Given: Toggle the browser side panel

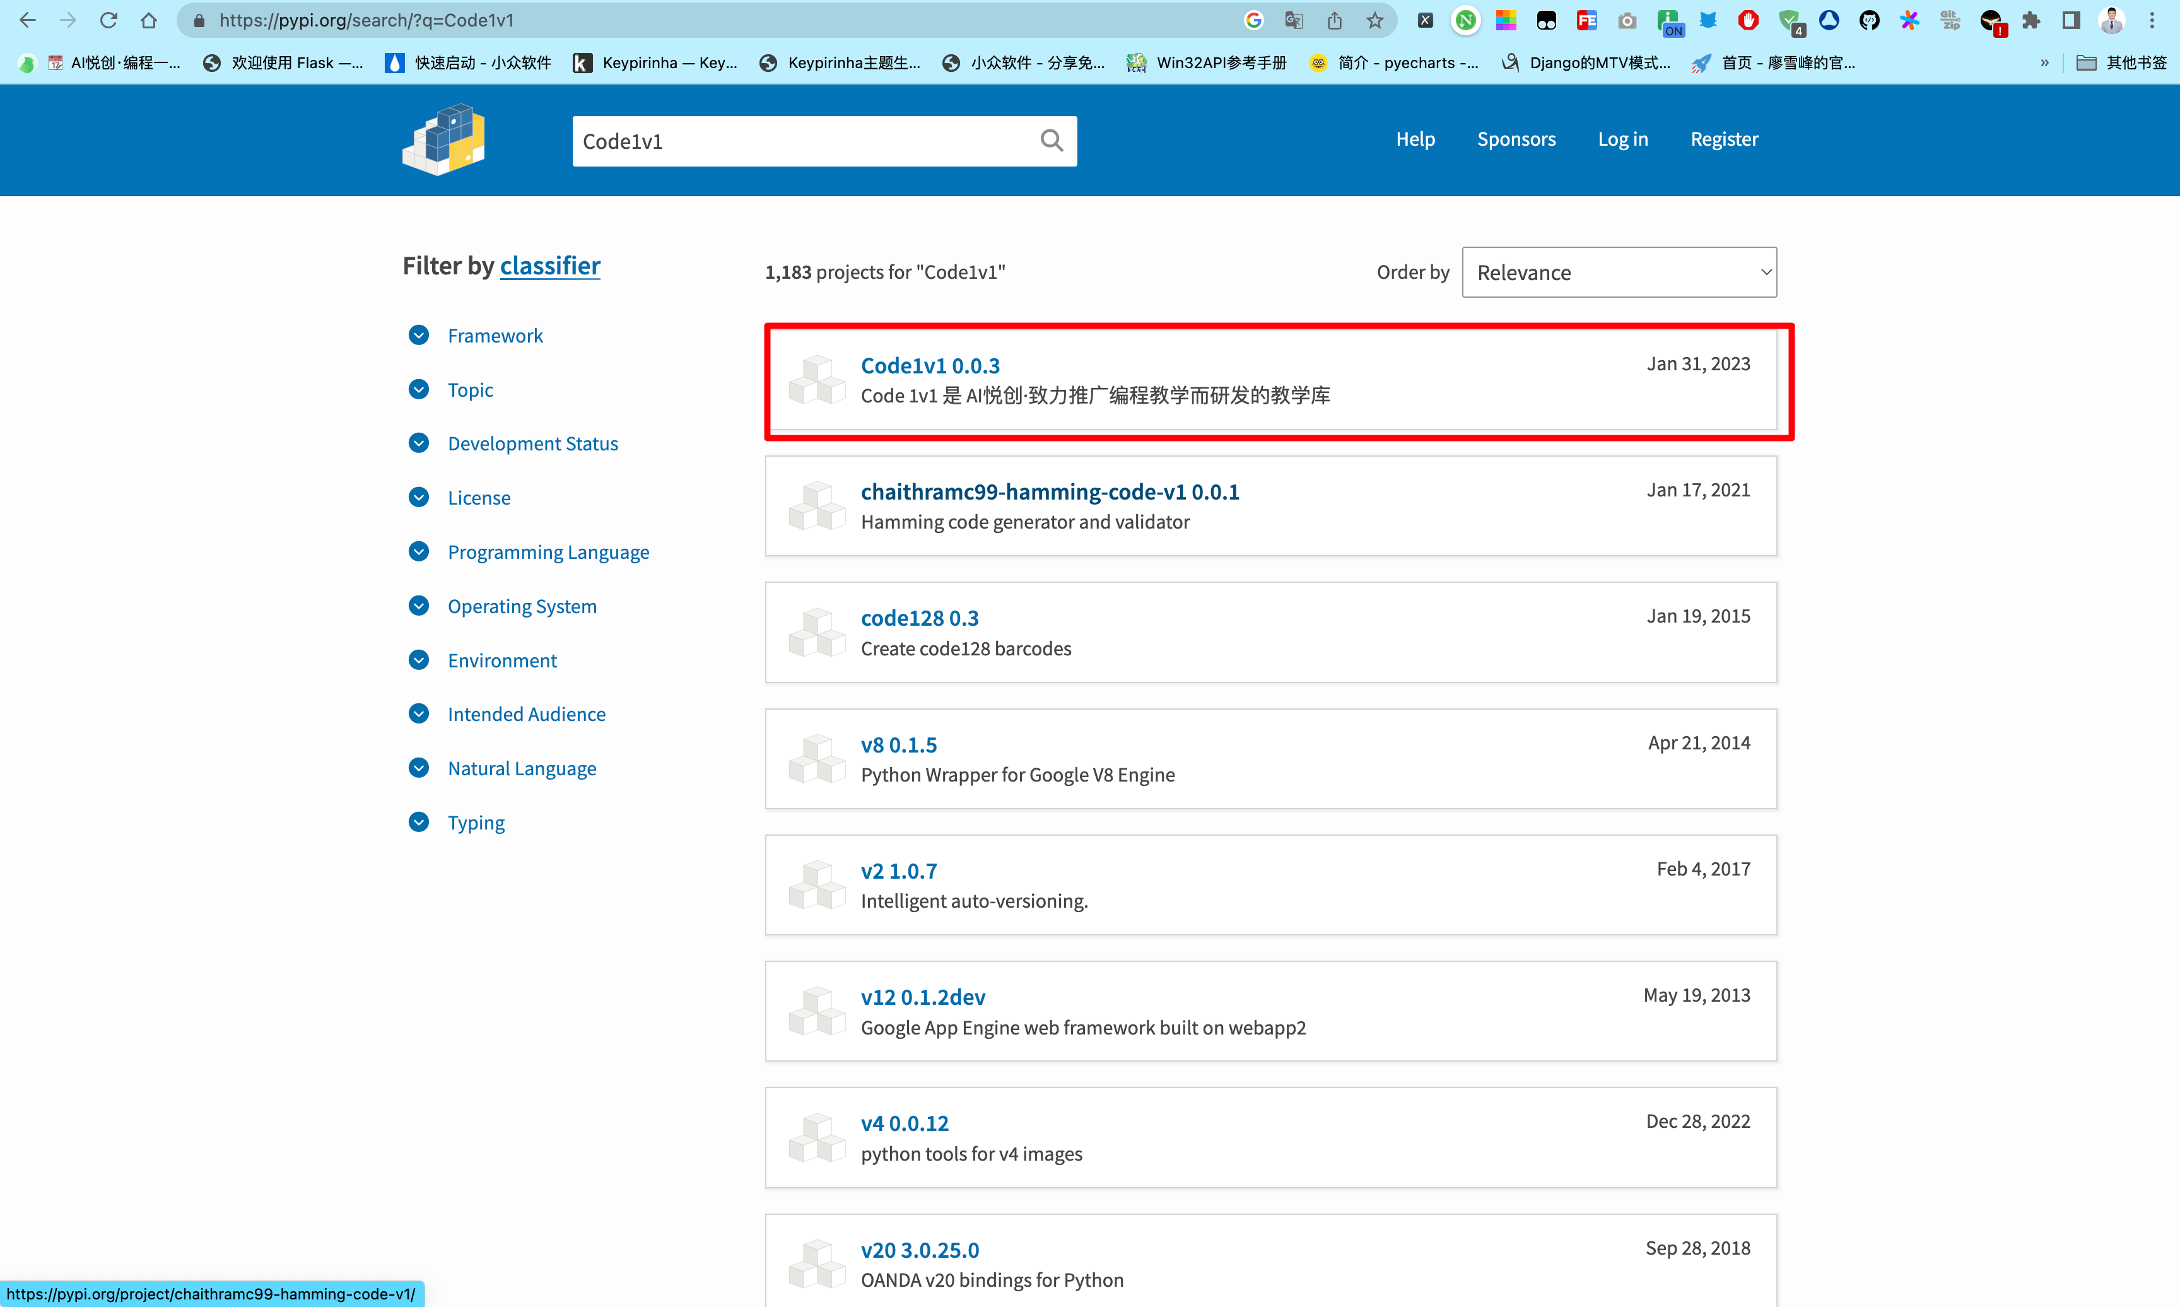Looking at the screenshot, I should [2071, 20].
